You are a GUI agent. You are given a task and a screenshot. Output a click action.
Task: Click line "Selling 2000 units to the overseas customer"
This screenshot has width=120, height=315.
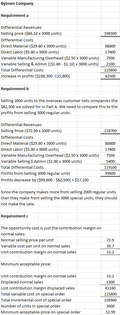pos(59,101)
